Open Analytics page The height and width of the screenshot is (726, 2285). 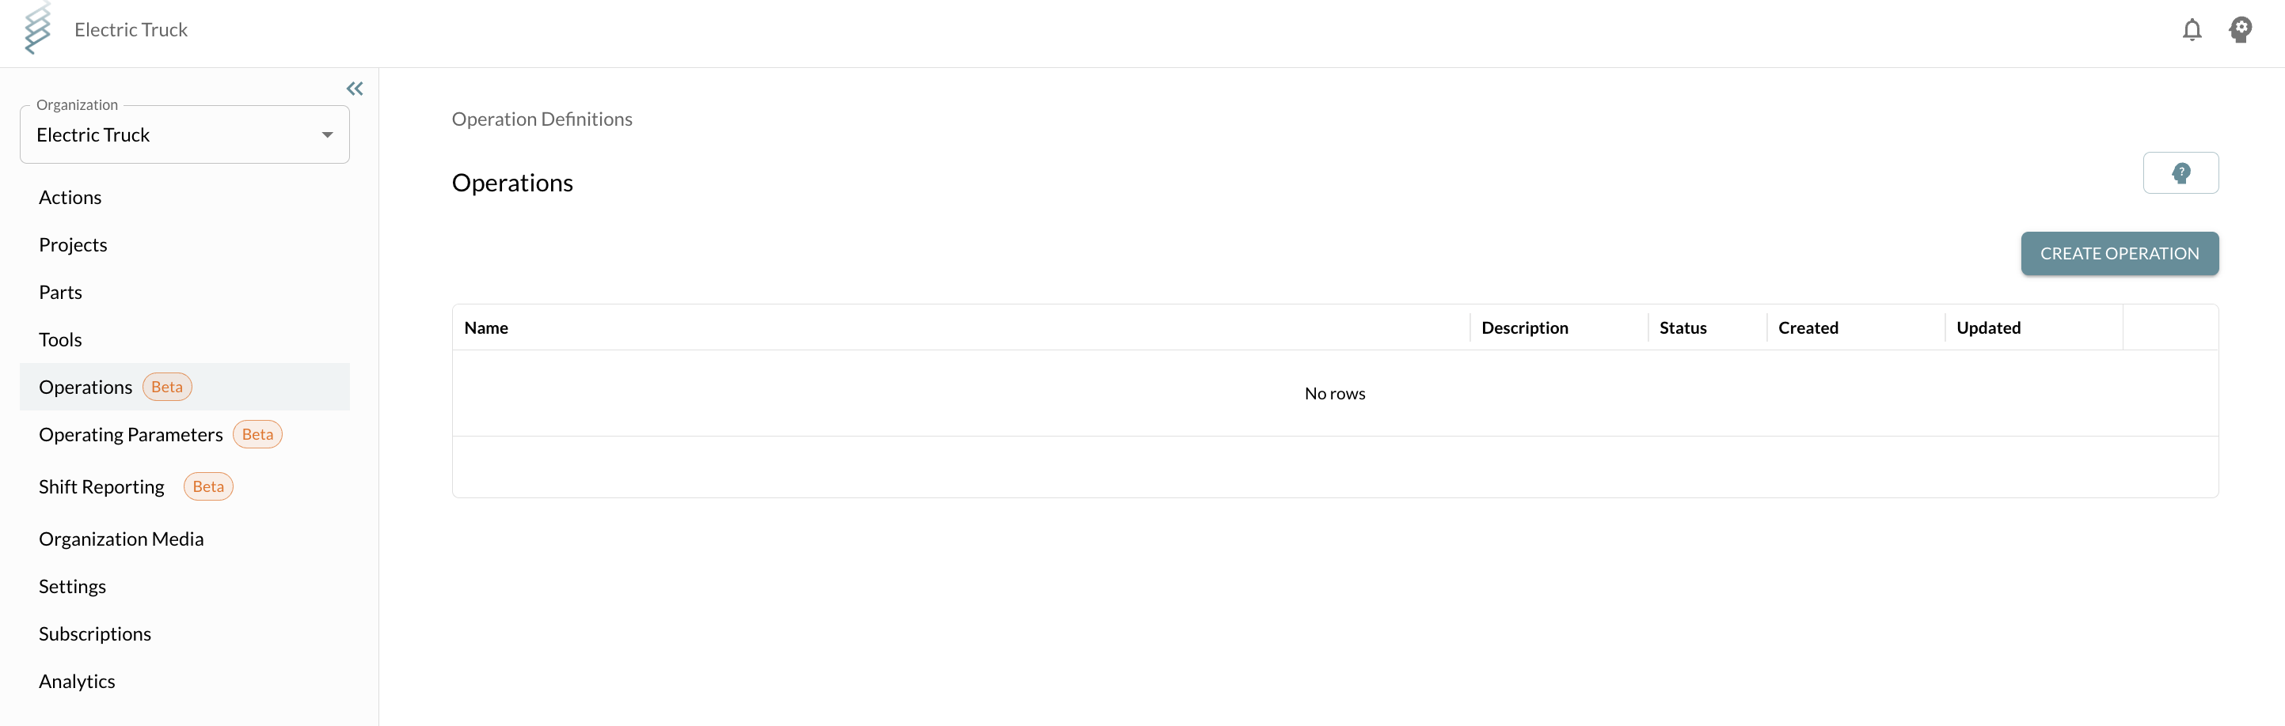pos(77,682)
